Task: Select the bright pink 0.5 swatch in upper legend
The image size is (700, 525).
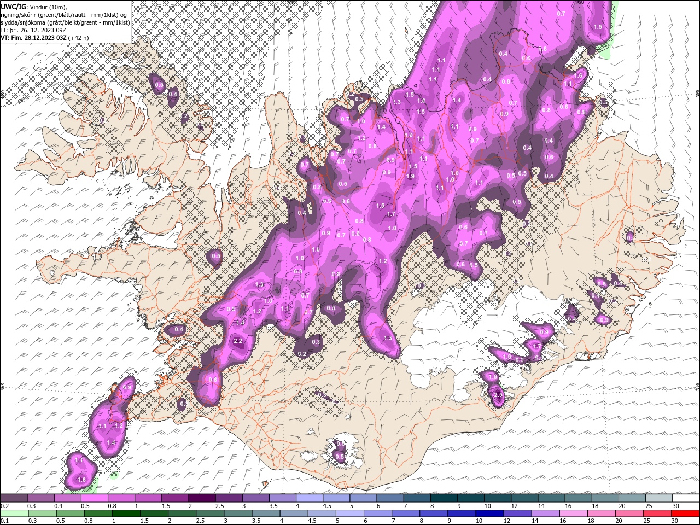Action: click(95, 498)
